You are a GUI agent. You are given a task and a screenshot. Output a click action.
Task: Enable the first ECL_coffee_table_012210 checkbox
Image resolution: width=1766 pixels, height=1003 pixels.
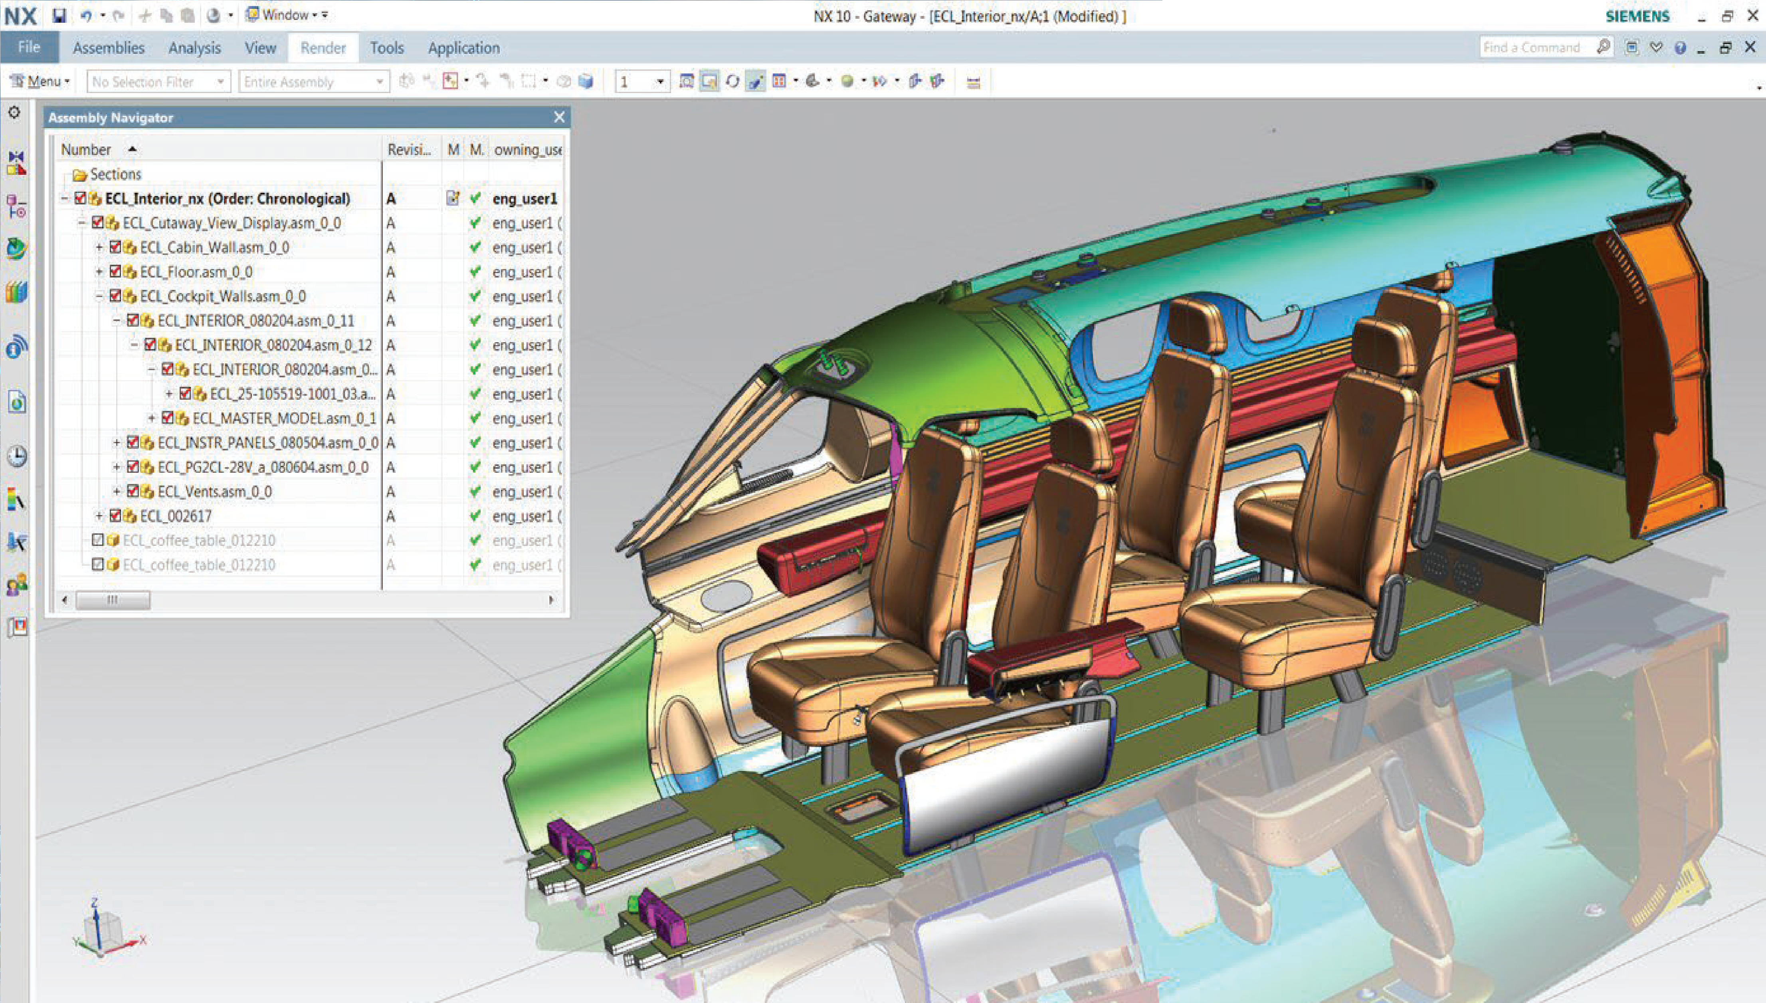click(x=98, y=540)
